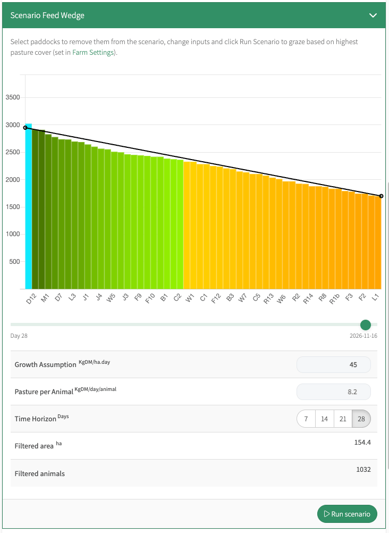Set time horizon to 7 days
This screenshot has width=389, height=533.
click(x=306, y=419)
